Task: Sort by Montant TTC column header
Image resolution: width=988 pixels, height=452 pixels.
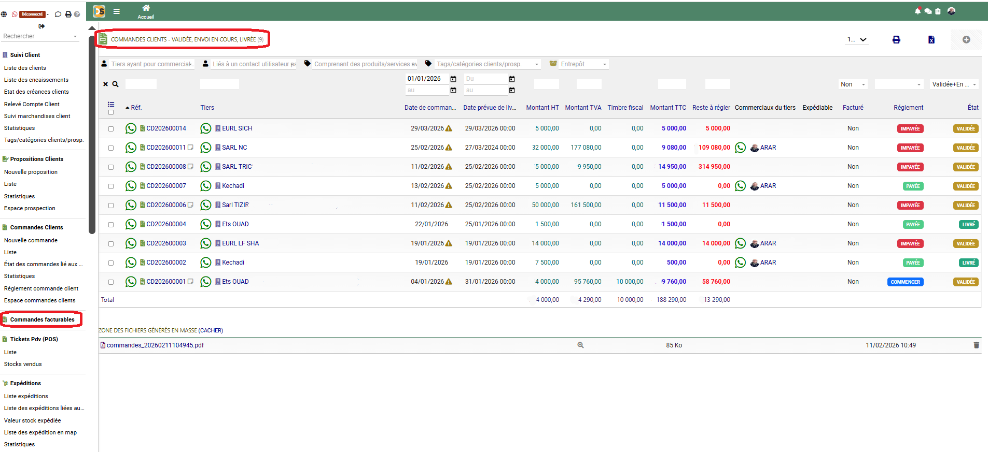Action: pyautogui.click(x=668, y=108)
